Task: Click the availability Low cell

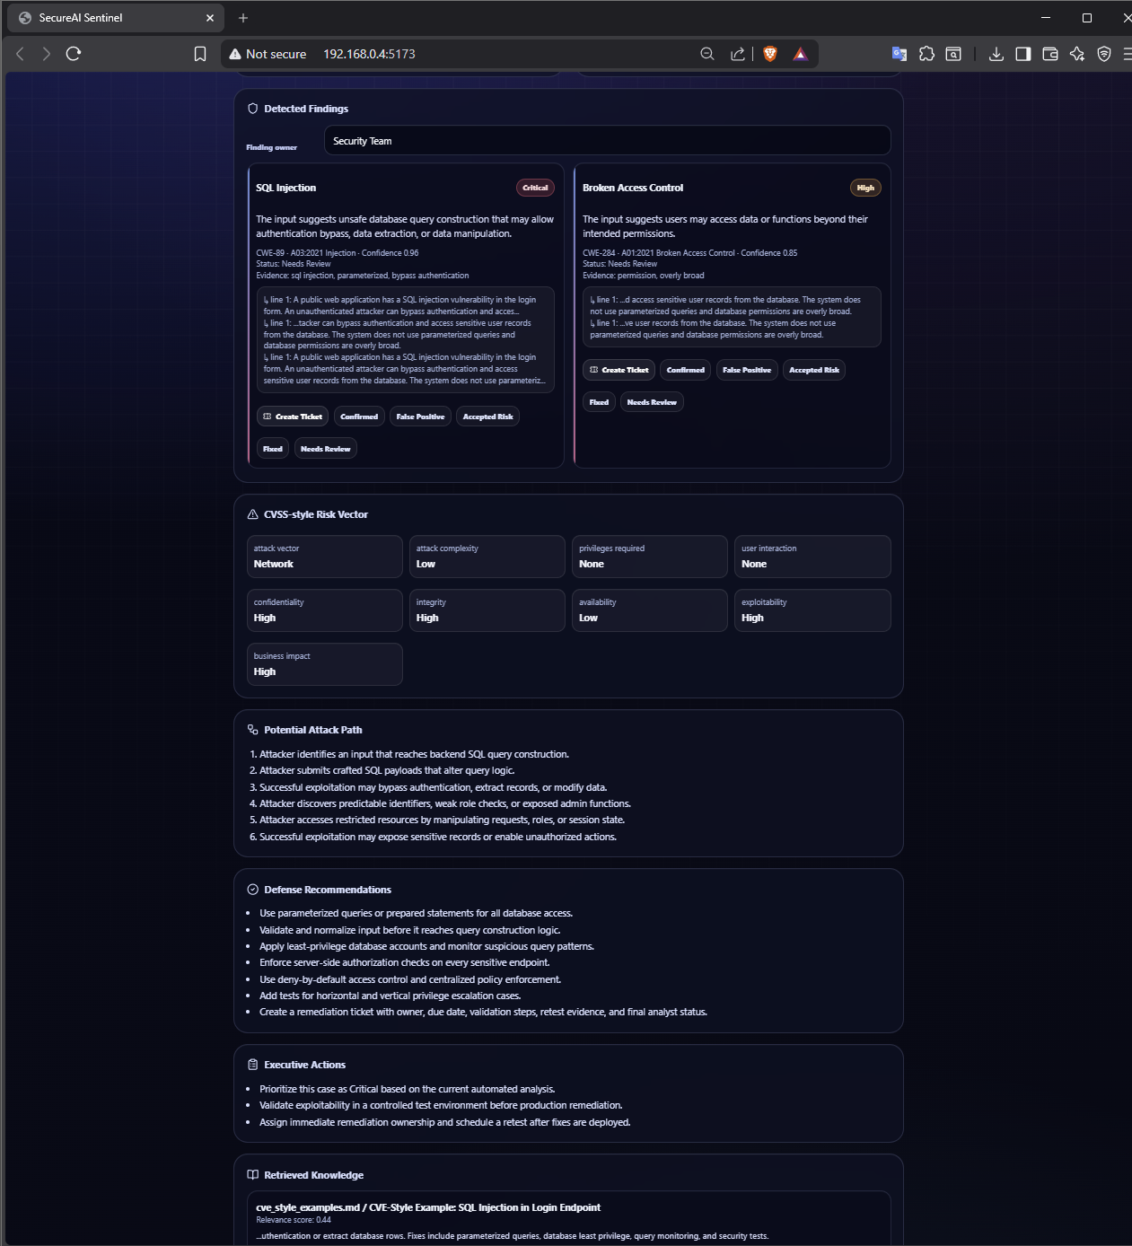Action: pyautogui.click(x=650, y=610)
